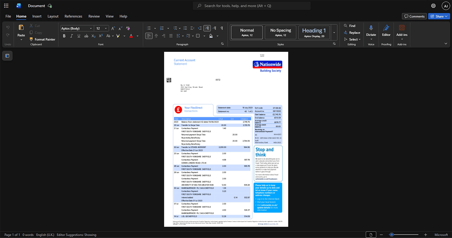Open the AJ account profile button
Viewport: 452px width, 238px height.
446,6
